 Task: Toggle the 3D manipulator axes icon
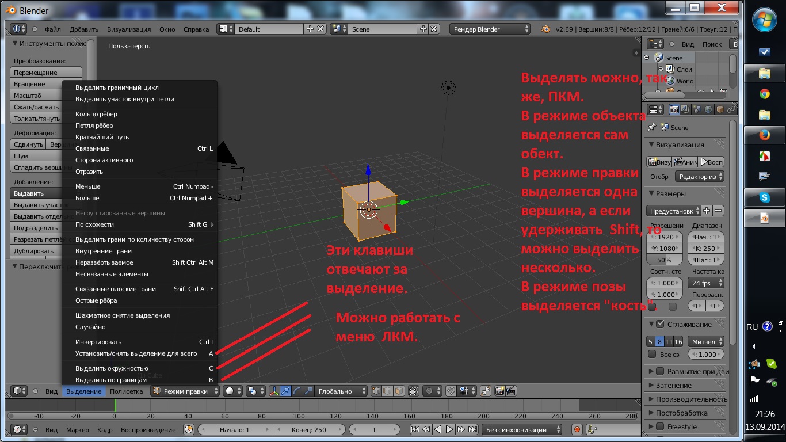coord(274,391)
